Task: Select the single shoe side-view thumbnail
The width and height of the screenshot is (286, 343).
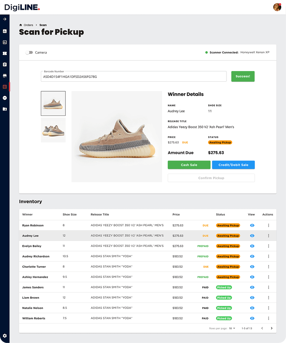Action: tap(53, 104)
